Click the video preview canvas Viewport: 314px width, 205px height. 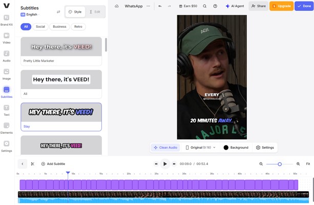click(212, 77)
